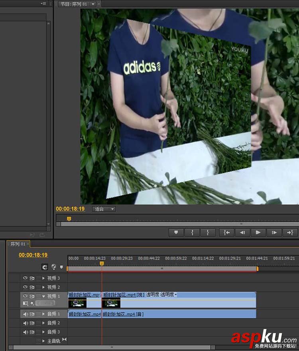Select first 顺时针加花.mp4 audio clip
The width and height of the screenshot is (299, 351).
[x=85, y=314]
